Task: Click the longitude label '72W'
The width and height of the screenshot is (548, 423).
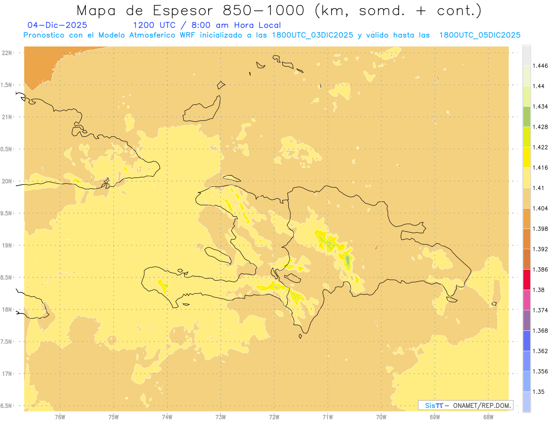Action: pyautogui.click(x=274, y=417)
